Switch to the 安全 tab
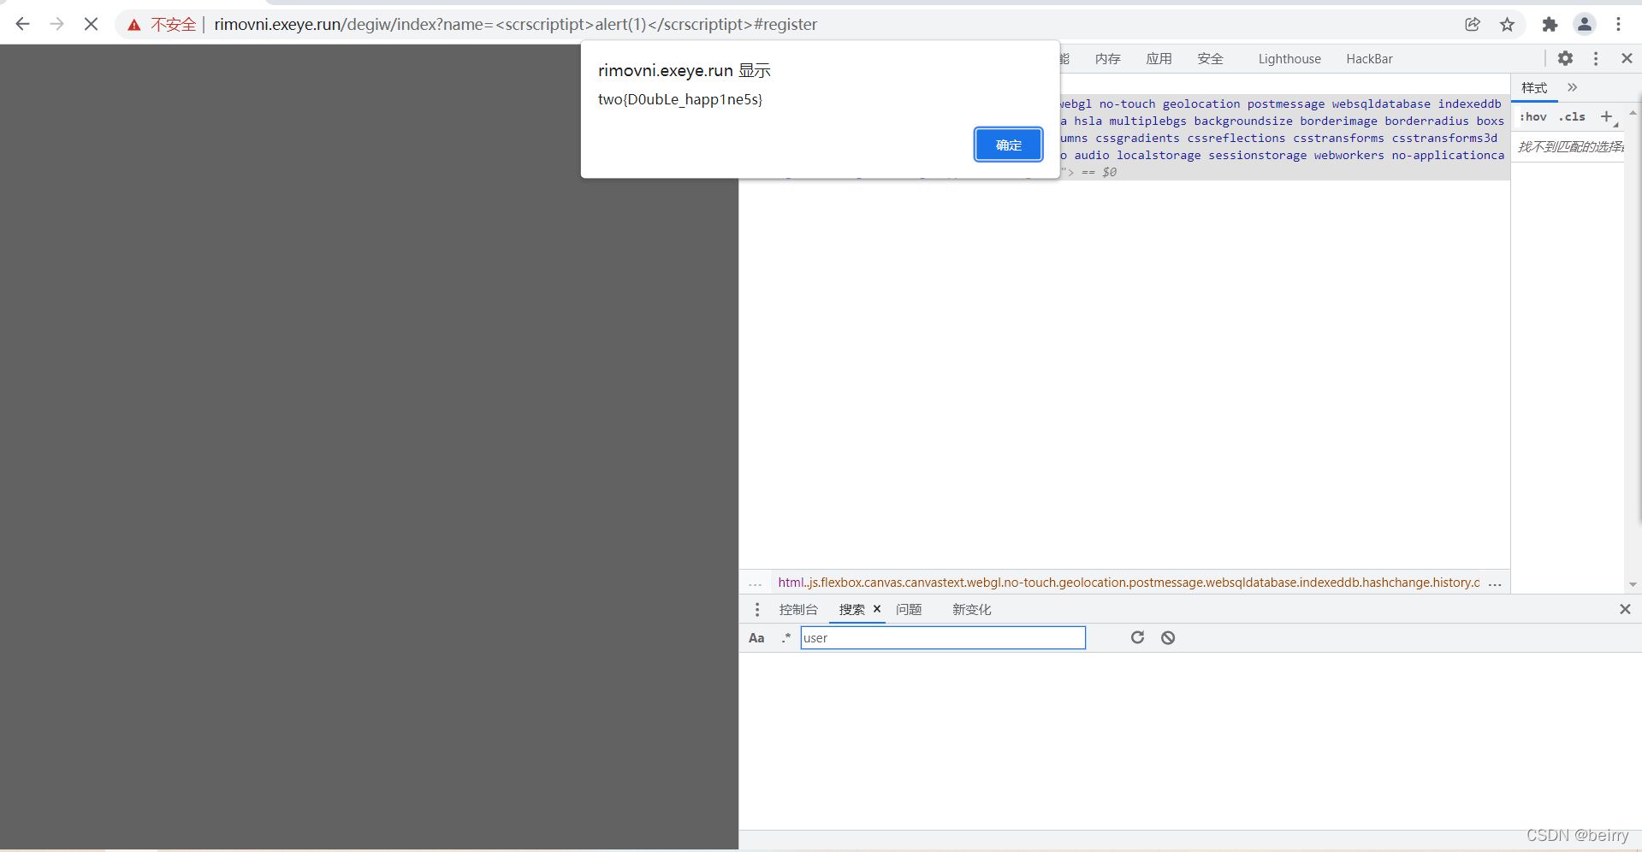The width and height of the screenshot is (1642, 852). pyautogui.click(x=1211, y=58)
